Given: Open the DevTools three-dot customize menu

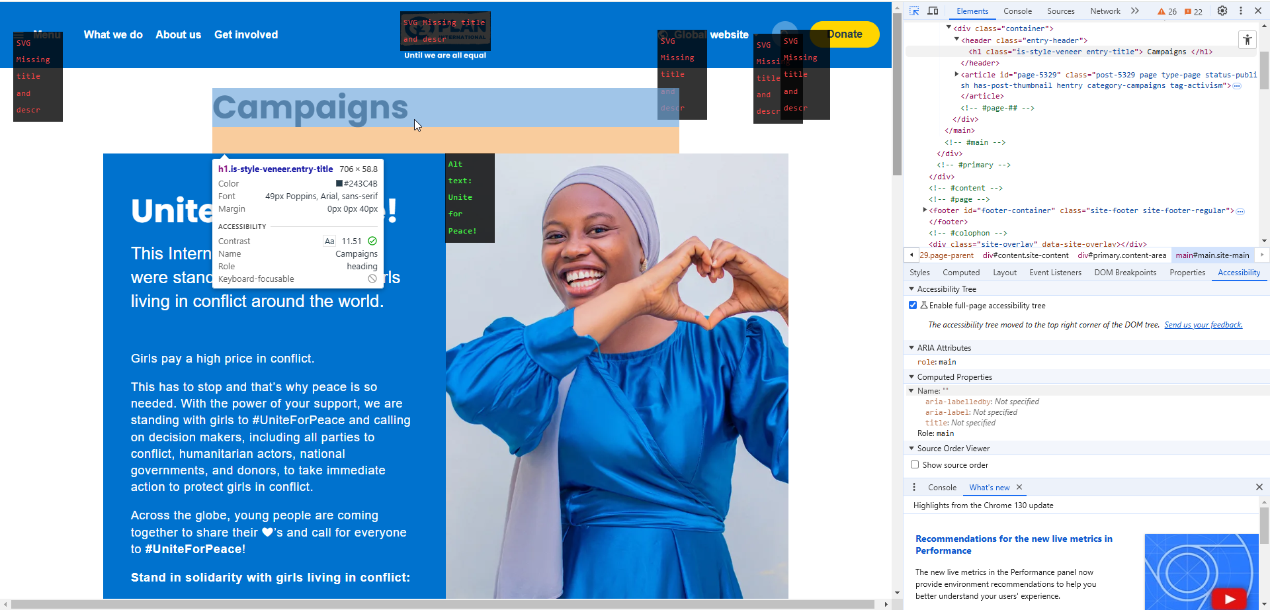Looking at the screenshot, I should pyautogui.click(x=1241, y=11).
